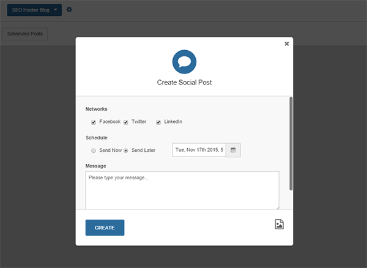Image resolution: width=367 pixels, height=268 pixels.
Task: Open the settings gear icon
Action: pyautogui.click(x=69, y=10)
